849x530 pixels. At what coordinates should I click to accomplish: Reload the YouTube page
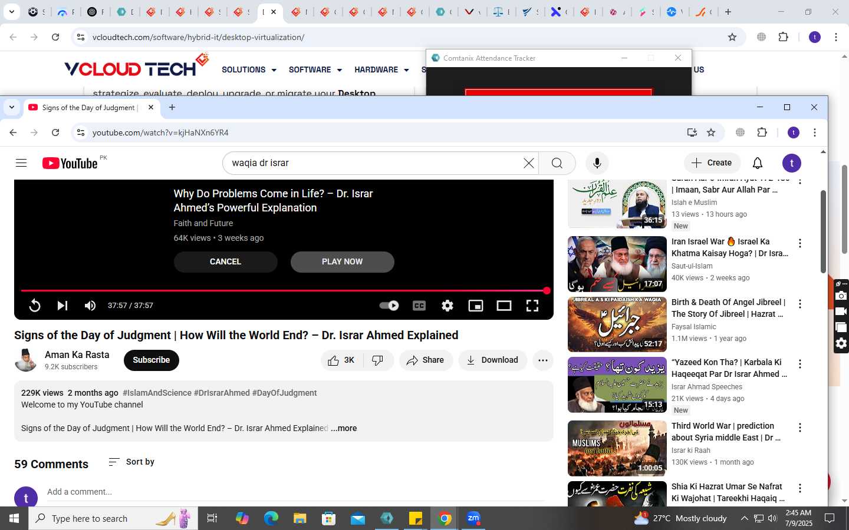point(55,132)
